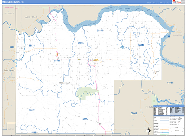Screen dimensions: 186x136
Task: Click the MOUNTRAIL county label
Action: (x=178, y=35)
